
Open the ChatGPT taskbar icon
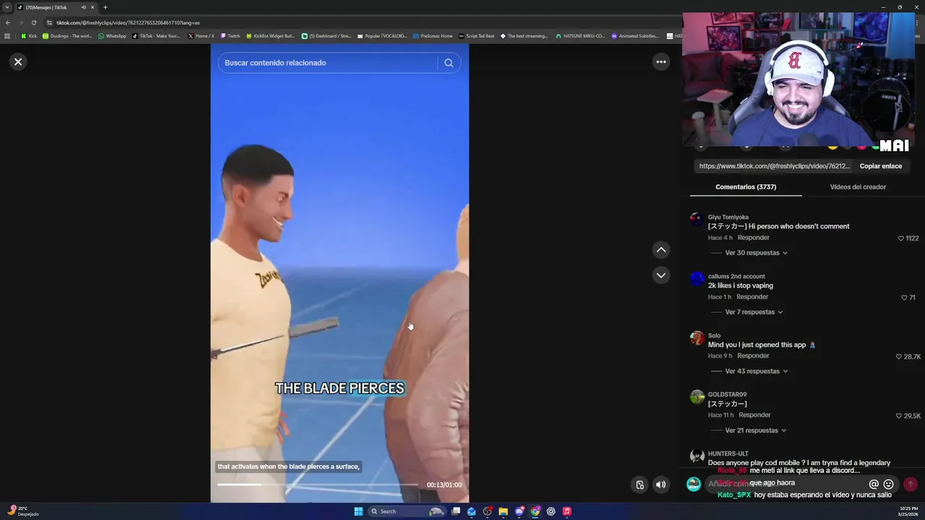[551, 511]
